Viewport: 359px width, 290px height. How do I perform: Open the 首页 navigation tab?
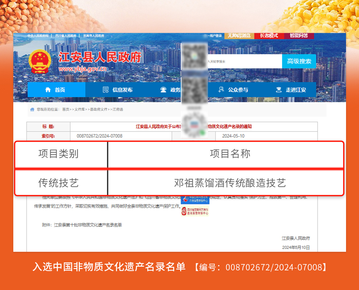click(x=56, y=90)
